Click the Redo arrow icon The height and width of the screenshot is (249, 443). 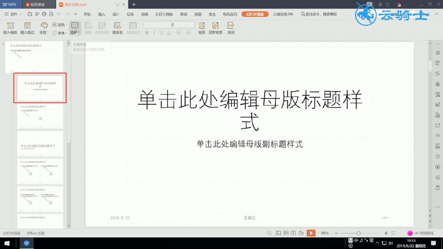(x=68, y=14)
